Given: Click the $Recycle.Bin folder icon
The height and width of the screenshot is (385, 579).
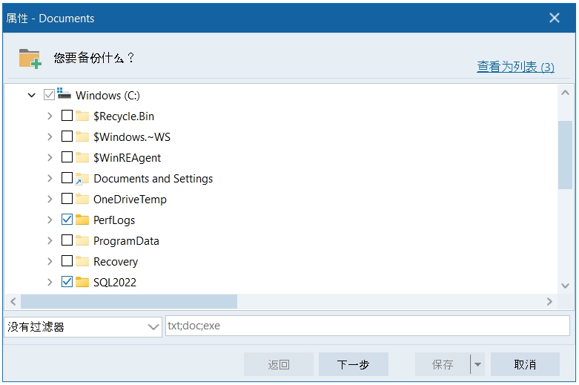Looking at the screenshot, I should (x=82, y=116).
